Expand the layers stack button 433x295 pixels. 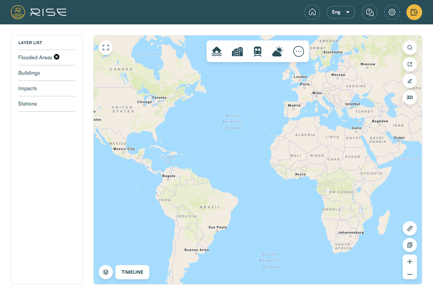click(x=106, y=272)
